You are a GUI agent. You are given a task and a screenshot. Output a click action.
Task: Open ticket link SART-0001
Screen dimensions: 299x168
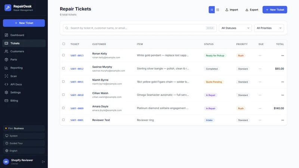tap(77, 120)
